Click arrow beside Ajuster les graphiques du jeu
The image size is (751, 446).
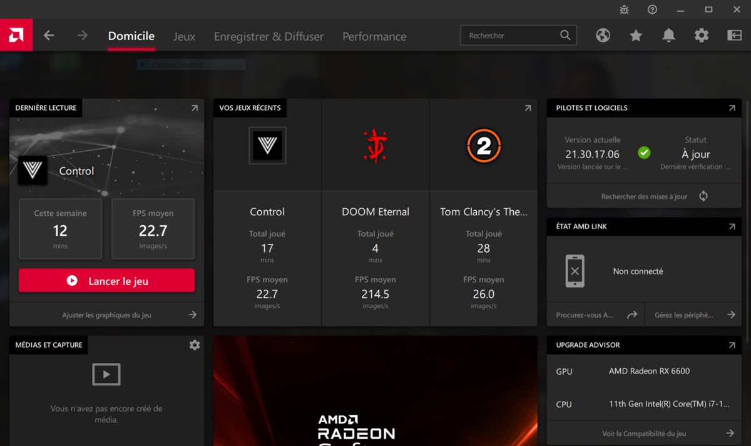(193, 315)
